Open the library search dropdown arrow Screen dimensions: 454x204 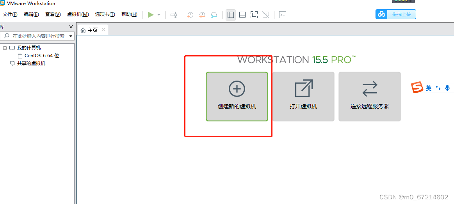71,36
